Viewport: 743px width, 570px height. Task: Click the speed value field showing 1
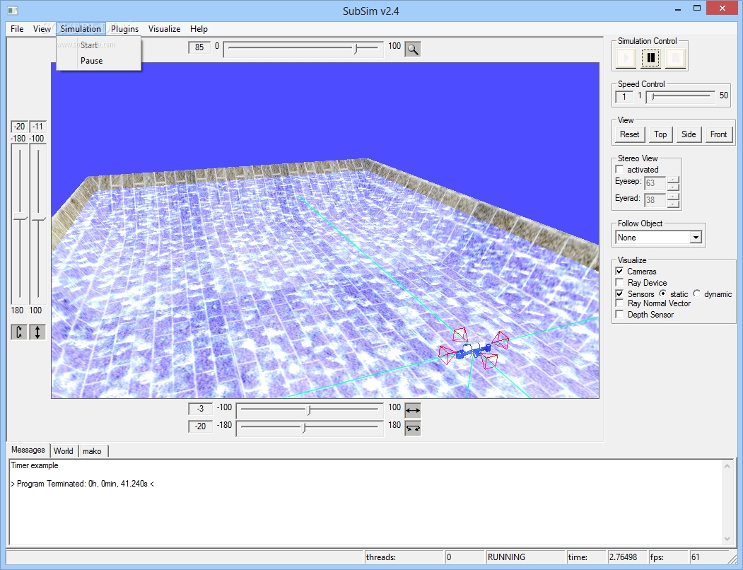[624, 97]
